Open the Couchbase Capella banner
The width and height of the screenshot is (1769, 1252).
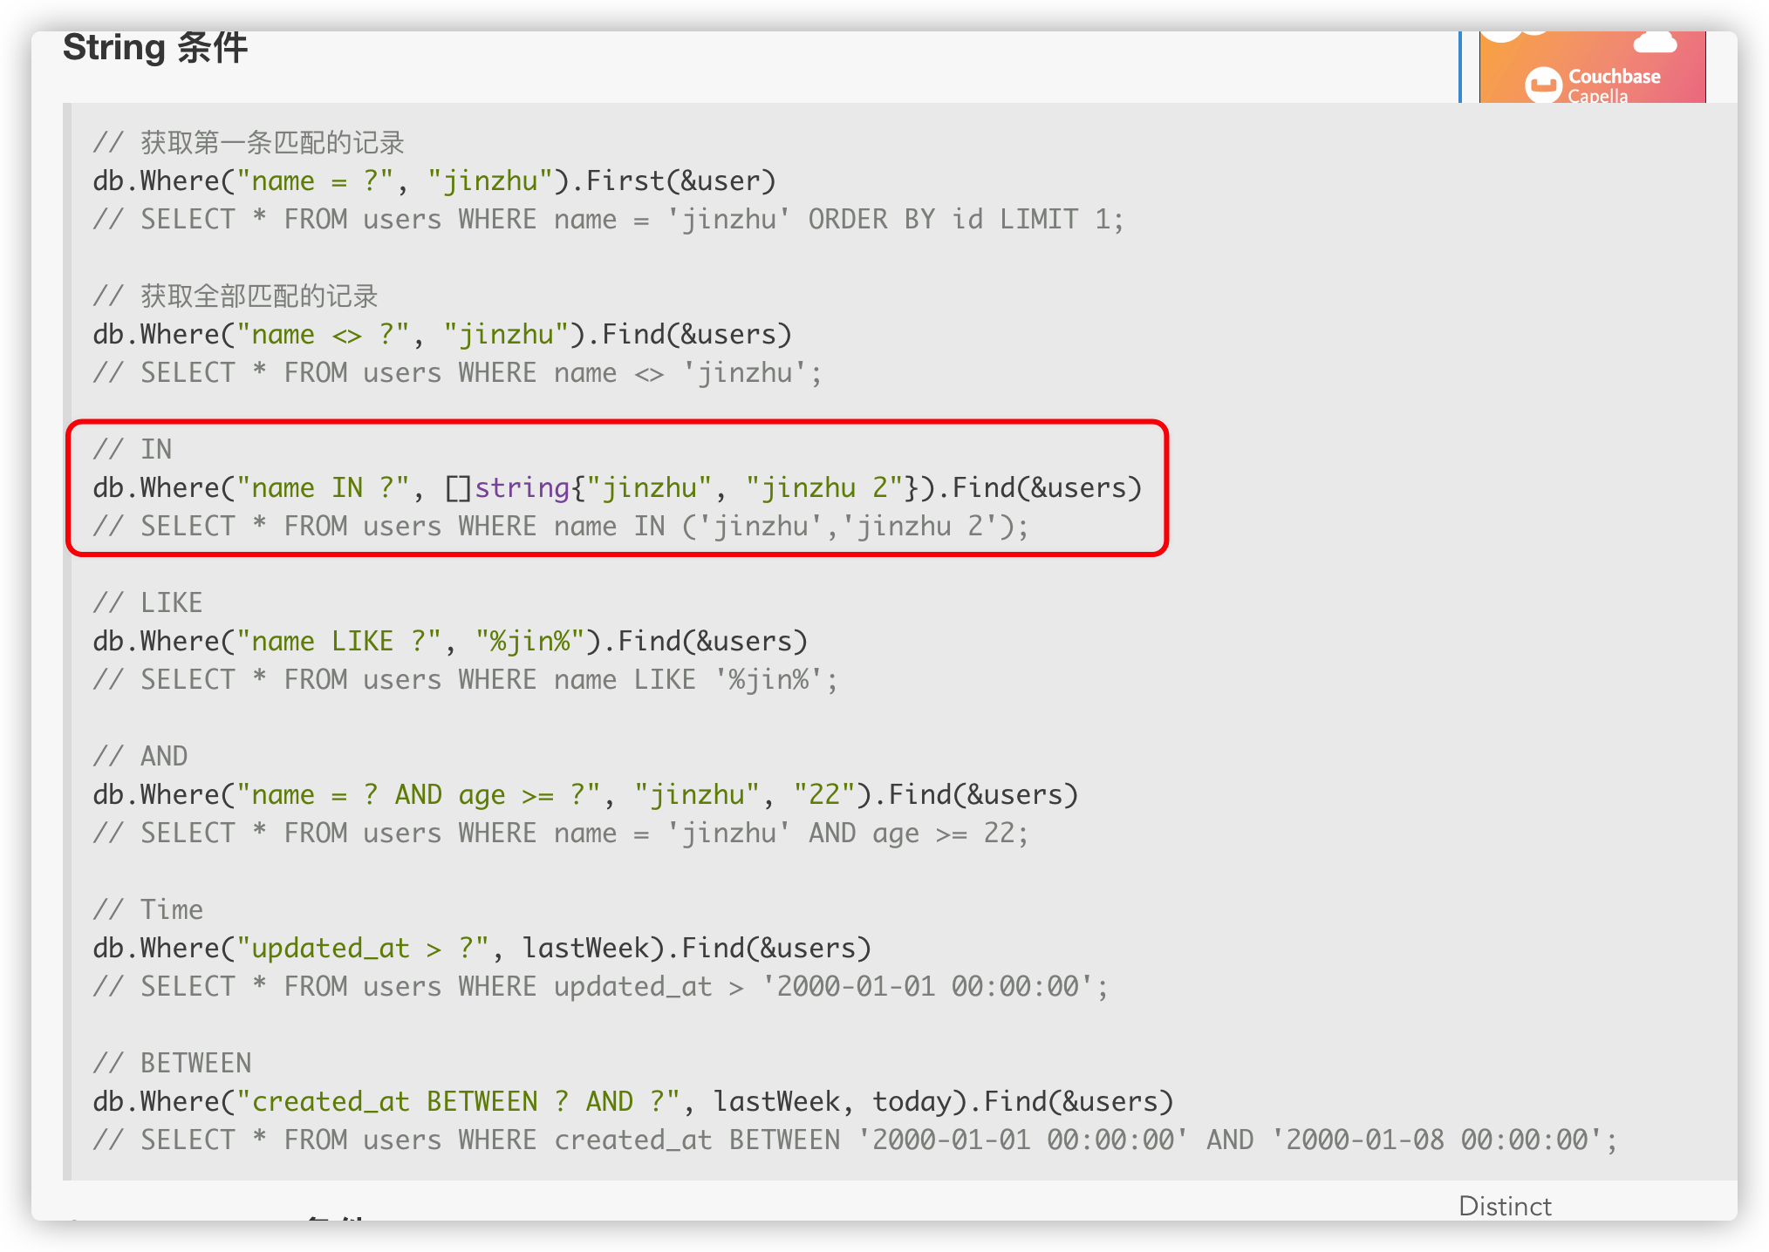point(1592,65)
